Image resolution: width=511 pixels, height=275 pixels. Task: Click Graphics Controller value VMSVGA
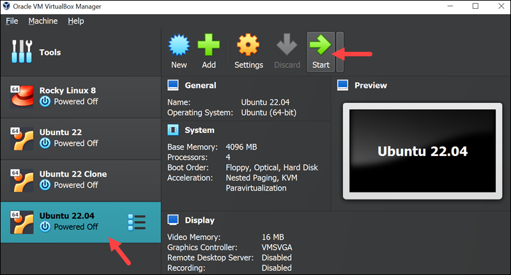tap(277, 247)
